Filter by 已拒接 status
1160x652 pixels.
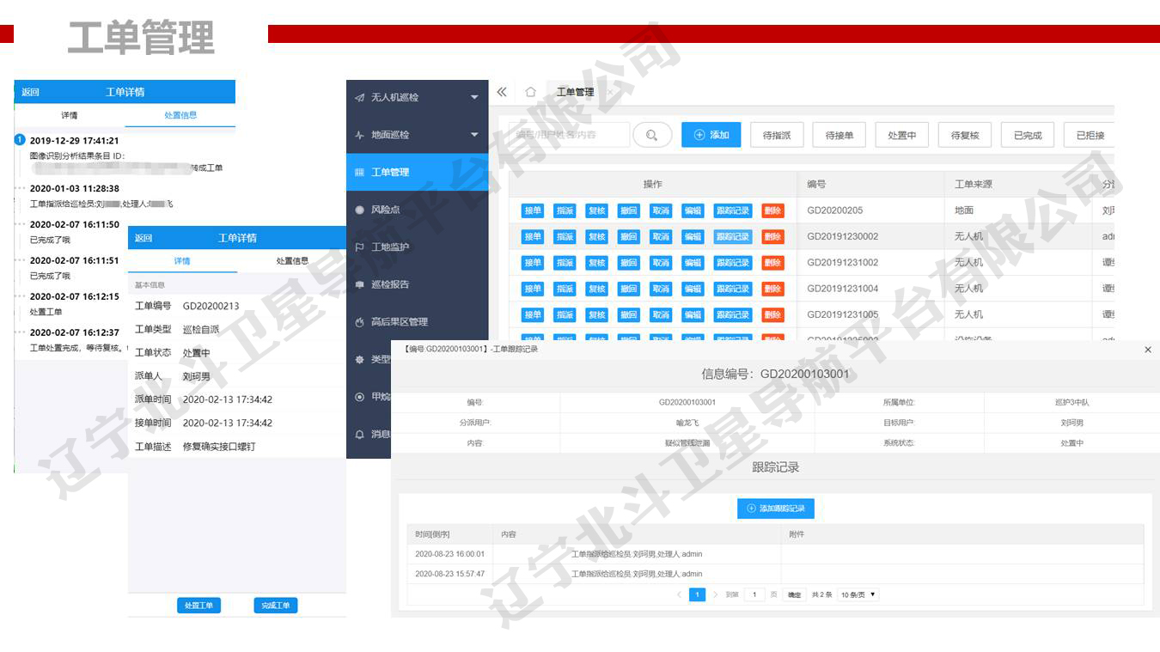click(1090, 135)
